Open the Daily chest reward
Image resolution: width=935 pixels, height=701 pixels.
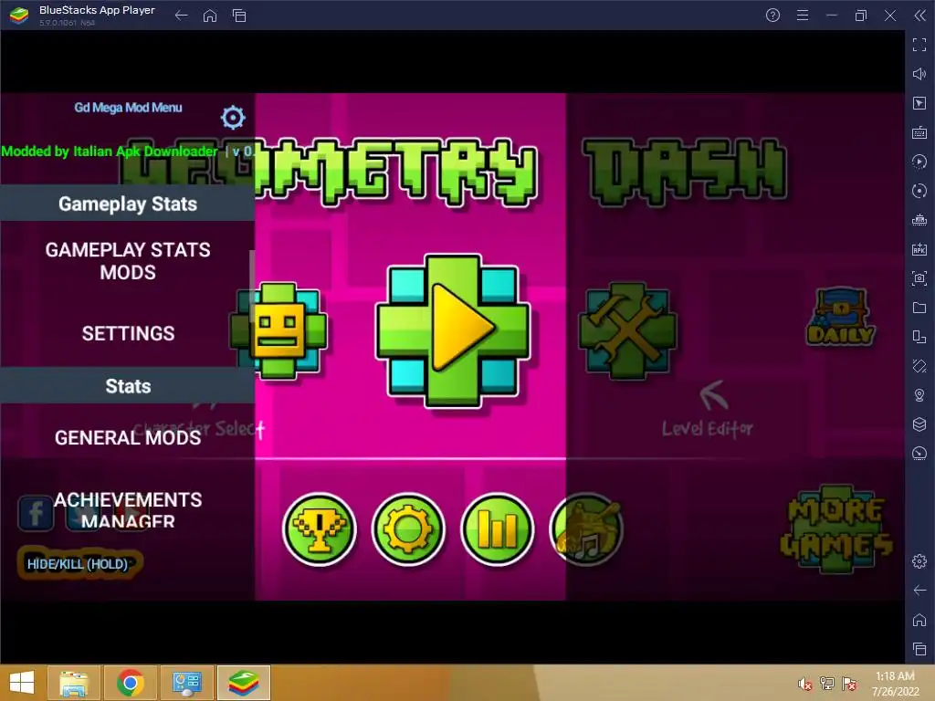pyautogui.click(x=841, y=317)
